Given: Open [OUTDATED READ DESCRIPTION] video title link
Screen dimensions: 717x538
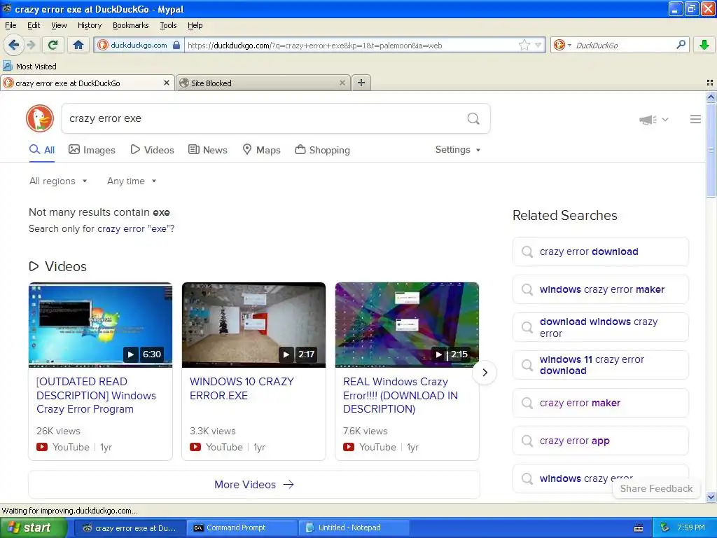Looking at the screenshot, I should click(x=96, y=395).
